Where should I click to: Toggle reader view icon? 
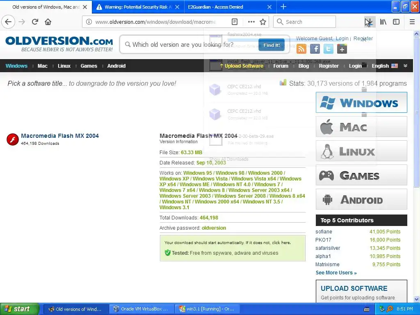point(234,22)
